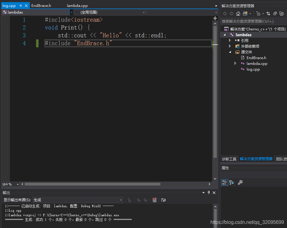Click the Show All Files icon
This screenshot has width=287, height=228.
coord(282,14)
